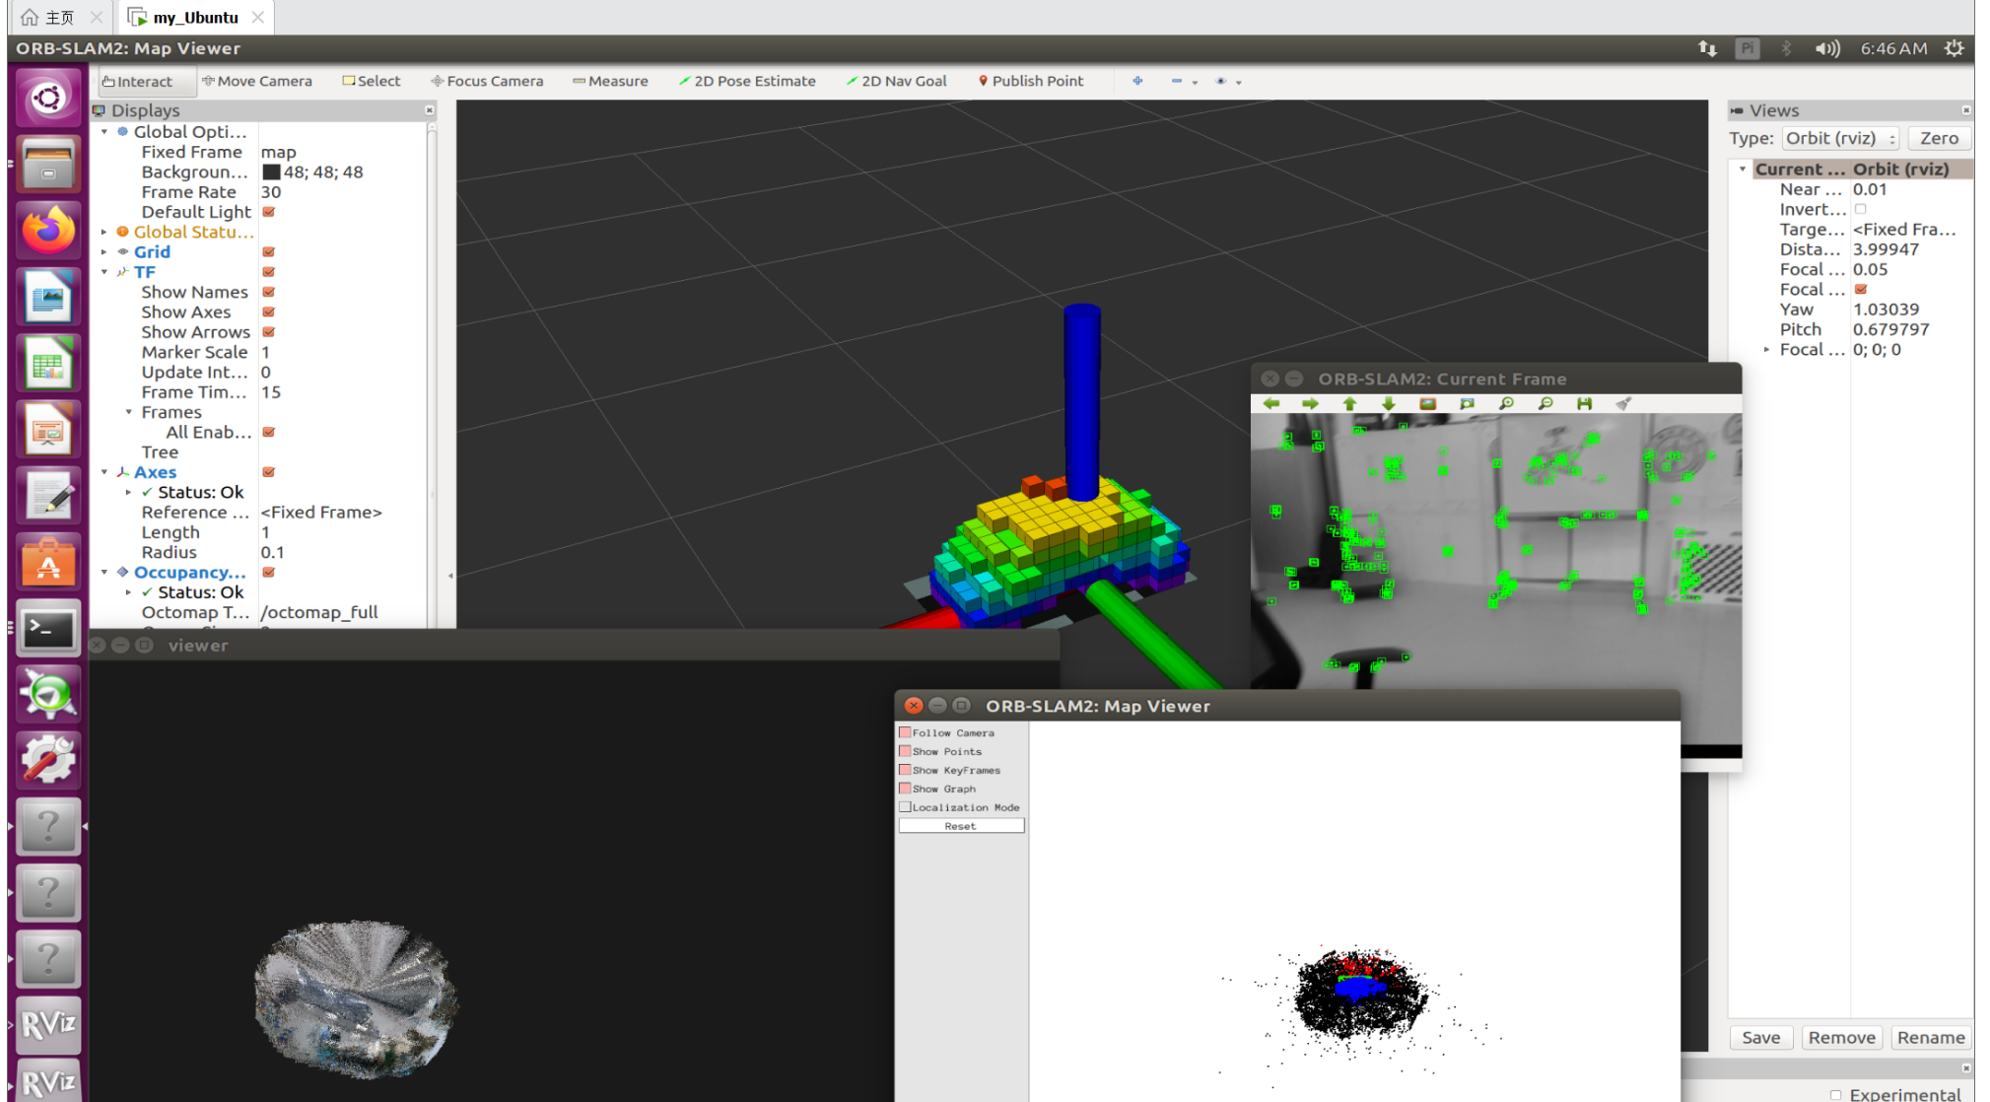Launch the terminal from the dock

47,629
